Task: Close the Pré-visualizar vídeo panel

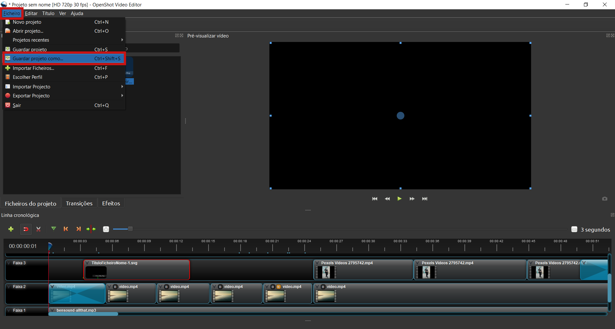Action: pyautogui.click(x=612, y=36)
